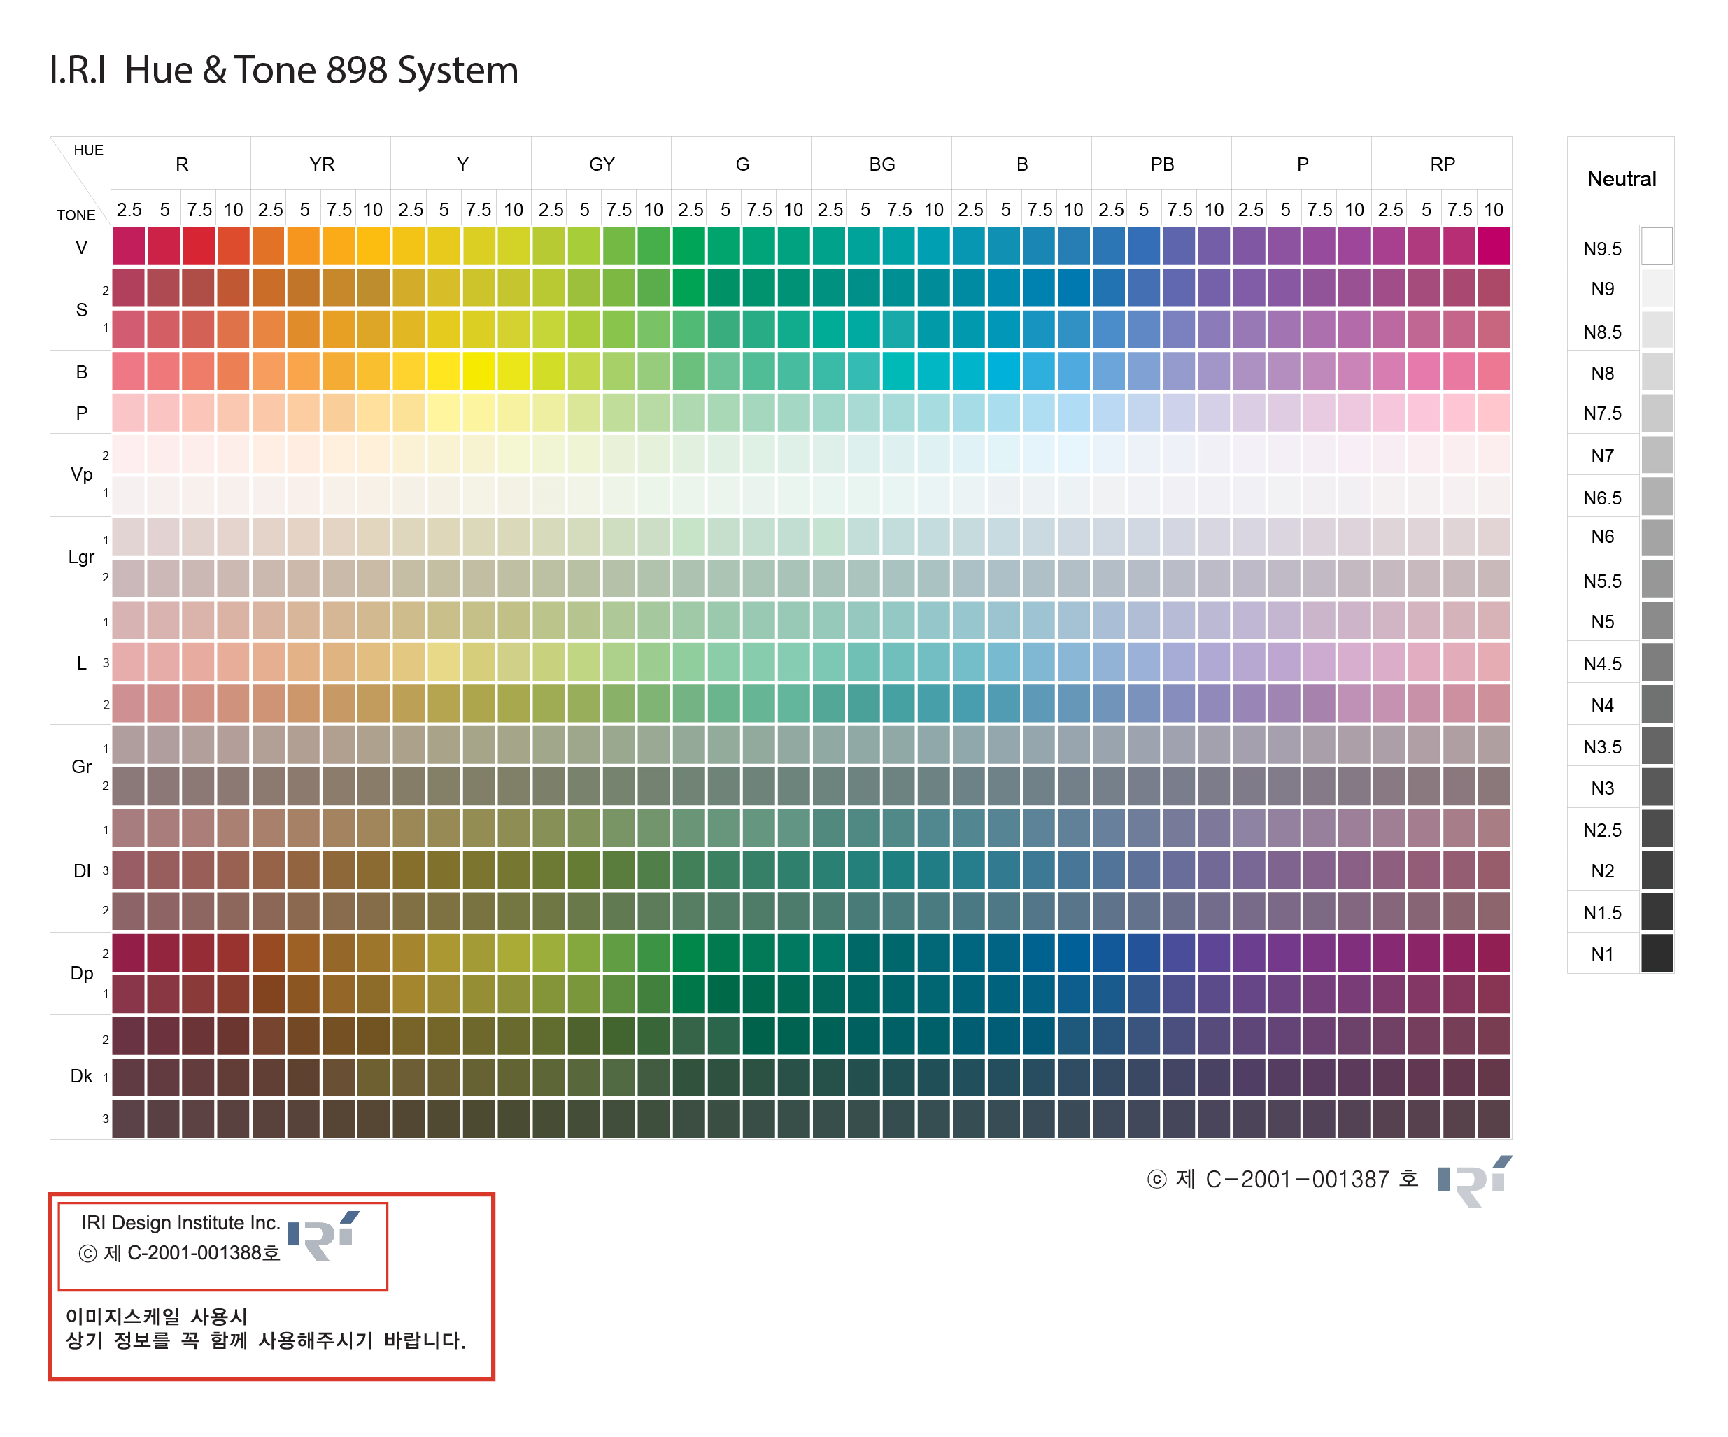This screenshot has height=1437, width=1728.
Task: Pick the pale (P) 10 B blue swatch
Action: pyautogui.click(x=1074, y=412)
